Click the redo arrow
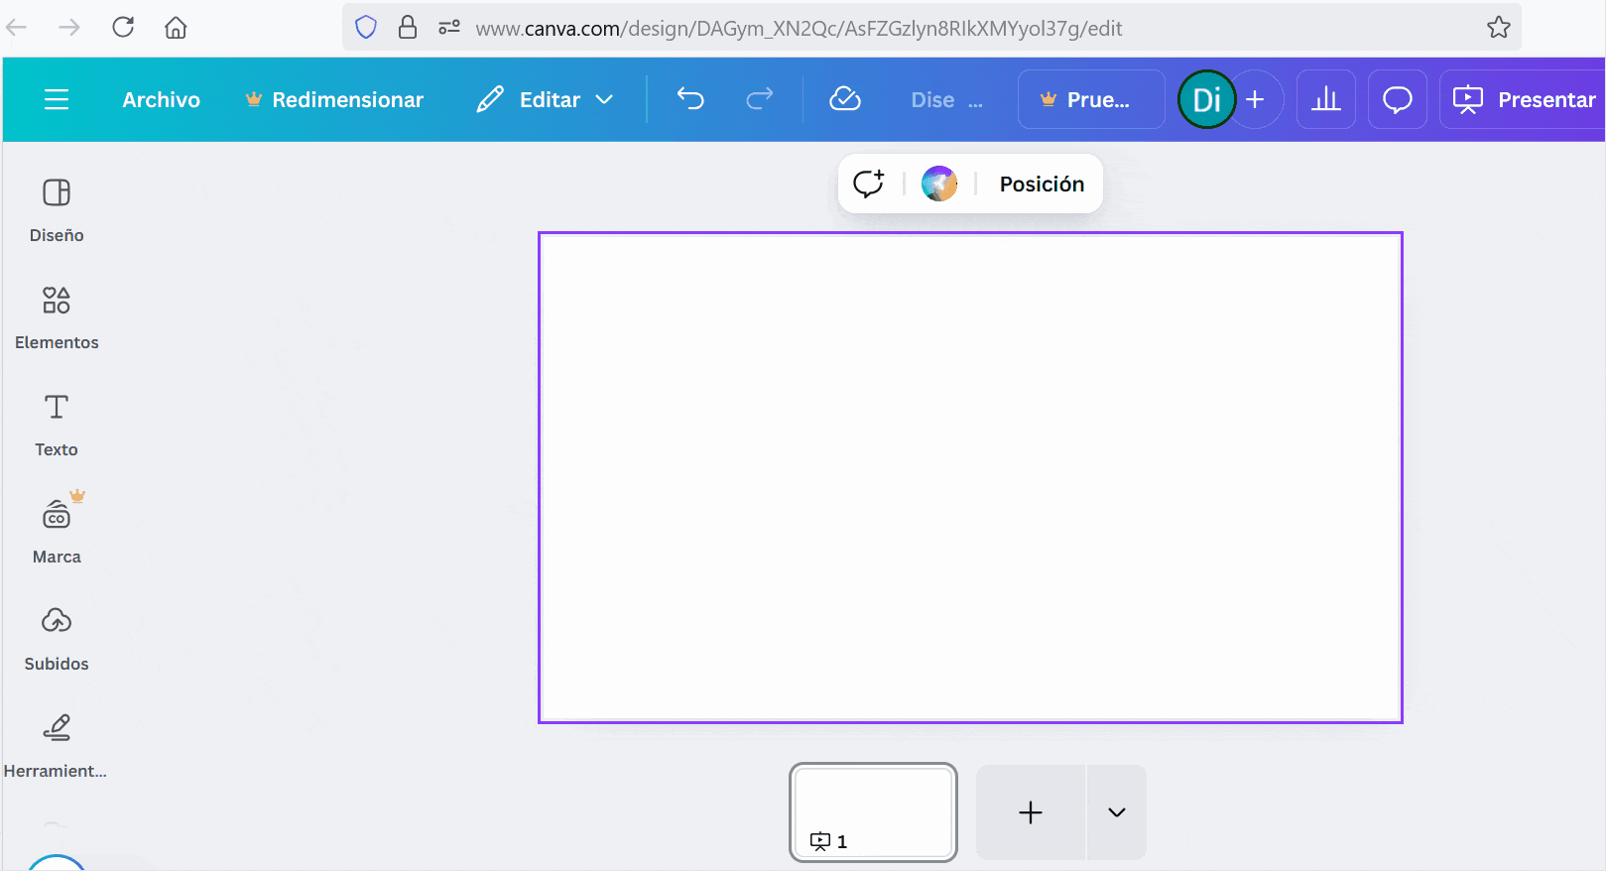This screenshot has width=1606, height=871. click(760, 99)
